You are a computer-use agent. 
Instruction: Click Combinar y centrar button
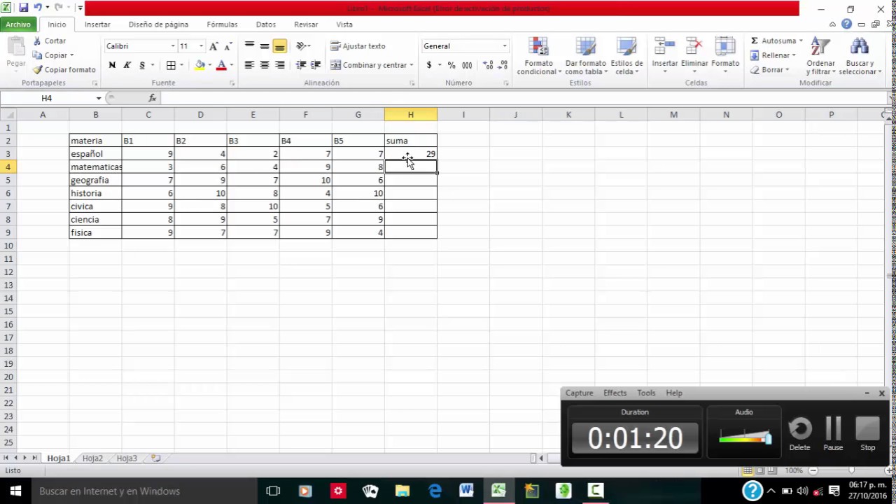(x=369, y=65)
